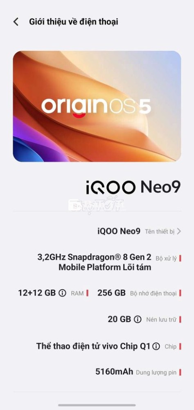The image size is (194, 410).
Task: Tap the Bộ nhớ điện thoại label
Action: point(153,294)
